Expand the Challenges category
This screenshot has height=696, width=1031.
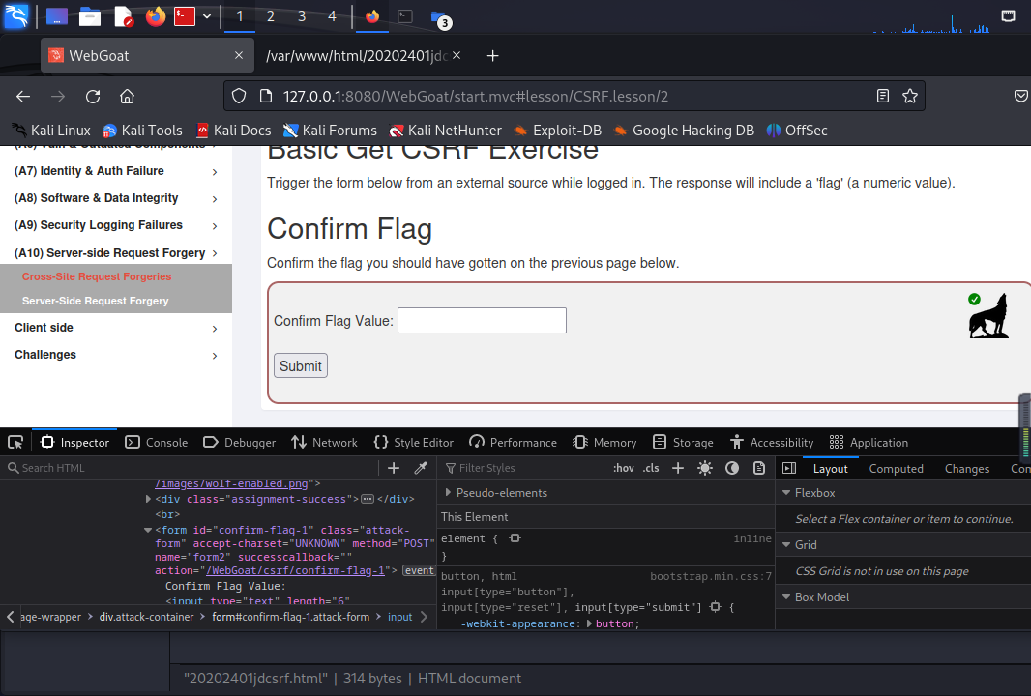coord(116,355)
